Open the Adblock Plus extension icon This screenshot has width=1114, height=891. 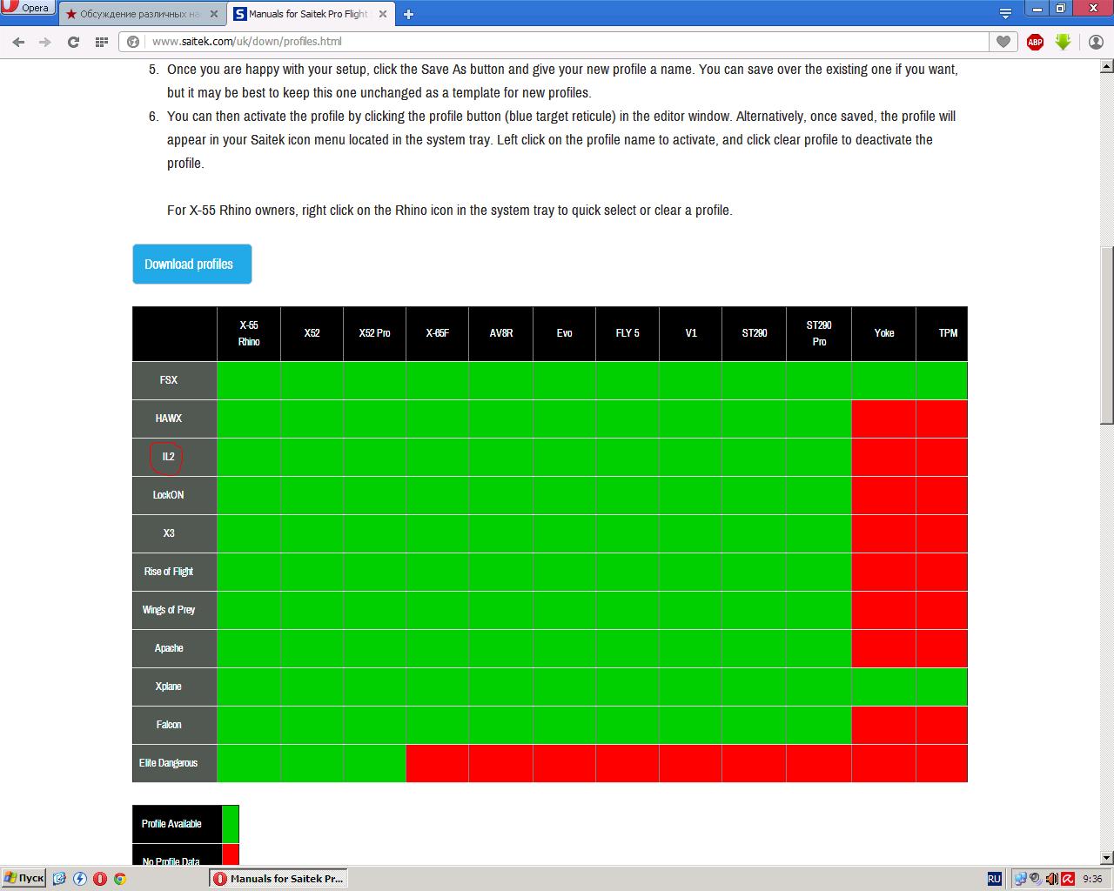pyautogui.click(x=1035, y=41)
